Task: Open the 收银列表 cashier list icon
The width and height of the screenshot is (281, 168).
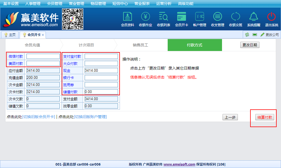Action: point(163,17)
